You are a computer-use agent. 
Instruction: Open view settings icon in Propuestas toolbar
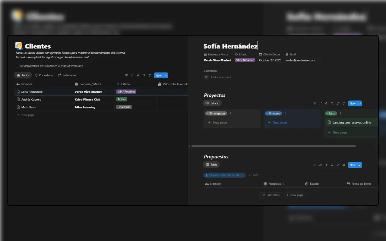tap(344, 165)
